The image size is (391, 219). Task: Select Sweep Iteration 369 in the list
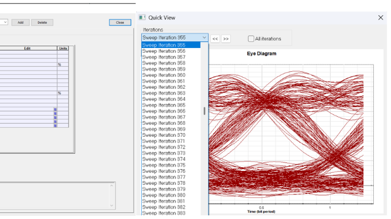[171, 129]
